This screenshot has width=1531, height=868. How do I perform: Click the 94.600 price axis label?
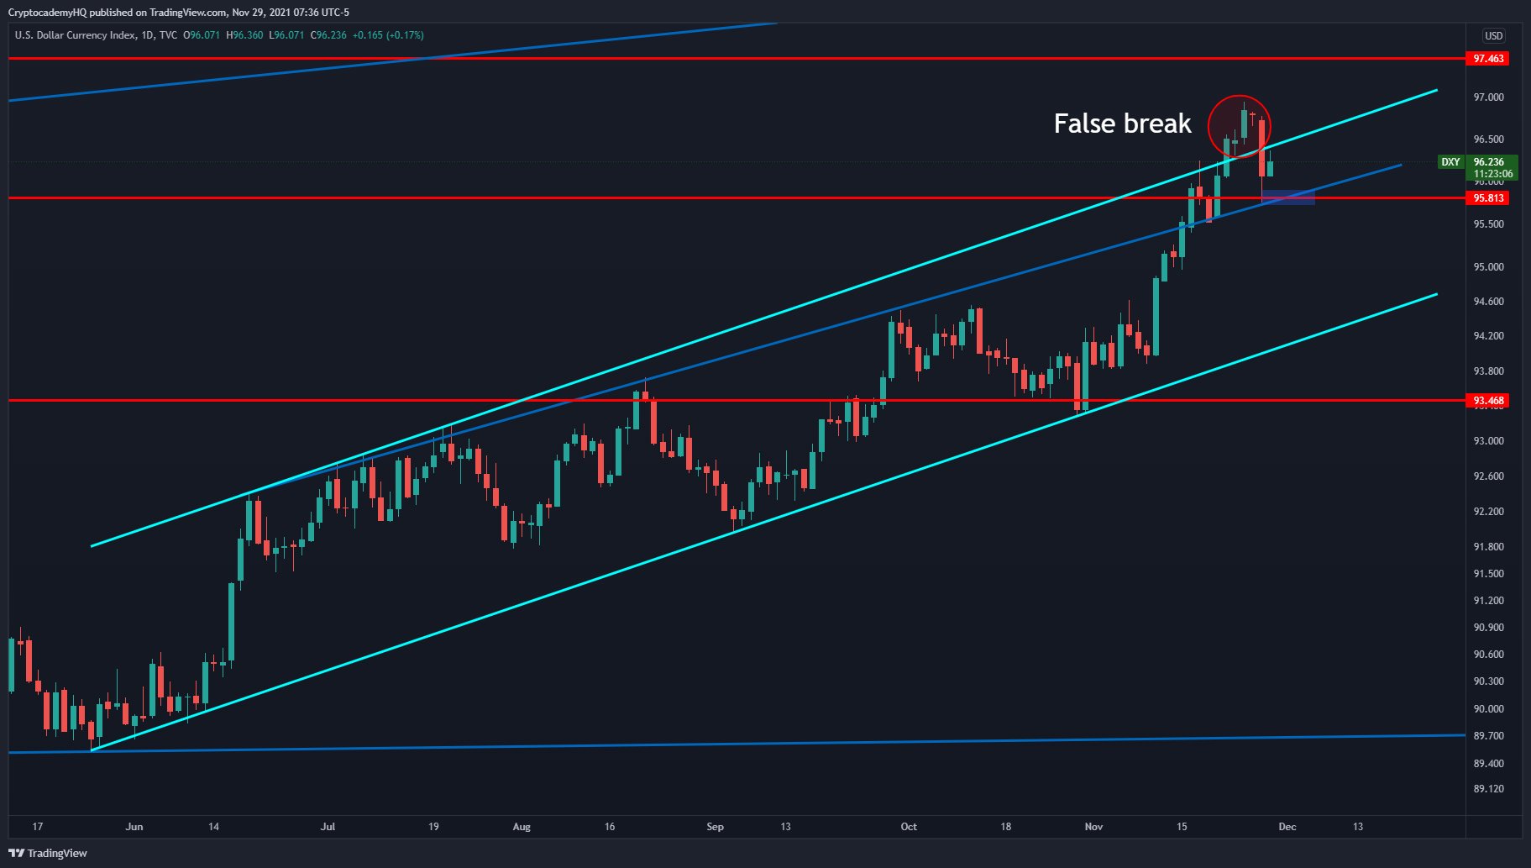point(1488,302)
